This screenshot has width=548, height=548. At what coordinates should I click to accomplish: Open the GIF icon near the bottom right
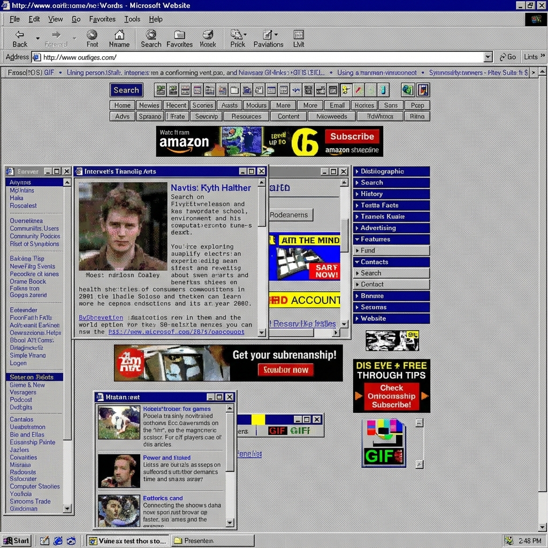tap(384, 443)
